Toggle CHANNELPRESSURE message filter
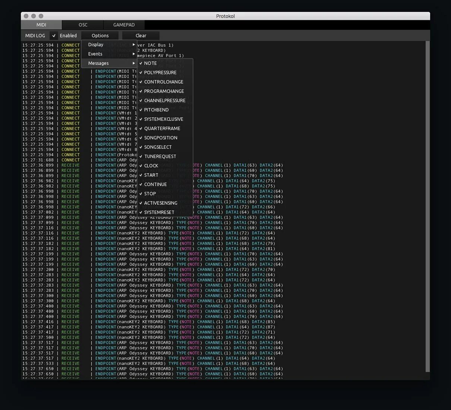Image resolution: width=451 pixels, height=410 pixels. (165, 101)
